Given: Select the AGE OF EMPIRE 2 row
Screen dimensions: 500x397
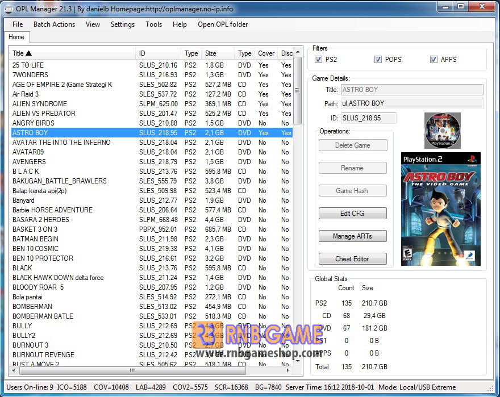Looking at the screenshot, I should [x=152, y=85].
